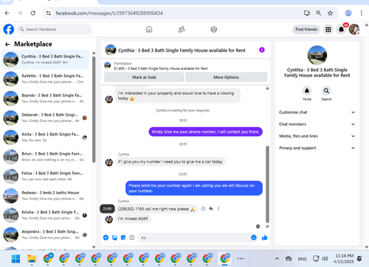
Task: Click the listing thumbnail in Marketplace header
Action: 107,65
